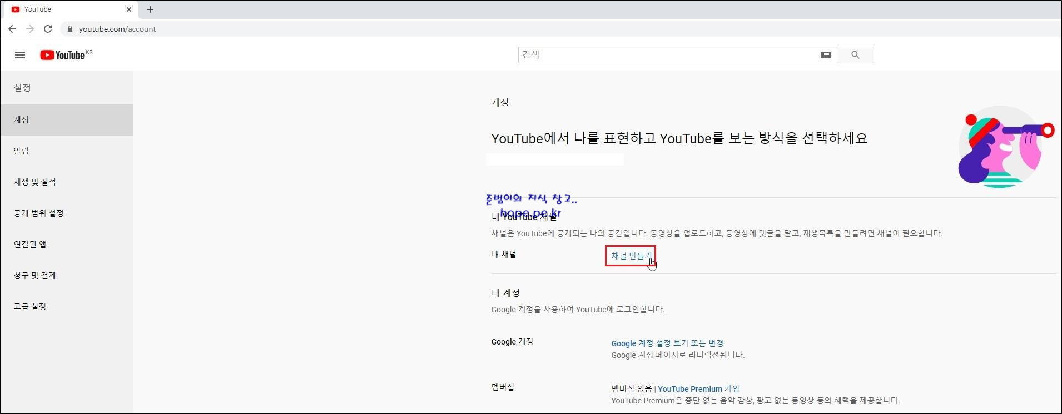Click the 계정 page title
The height and width of the screenshot is (414, 1062).
(500, 102)
